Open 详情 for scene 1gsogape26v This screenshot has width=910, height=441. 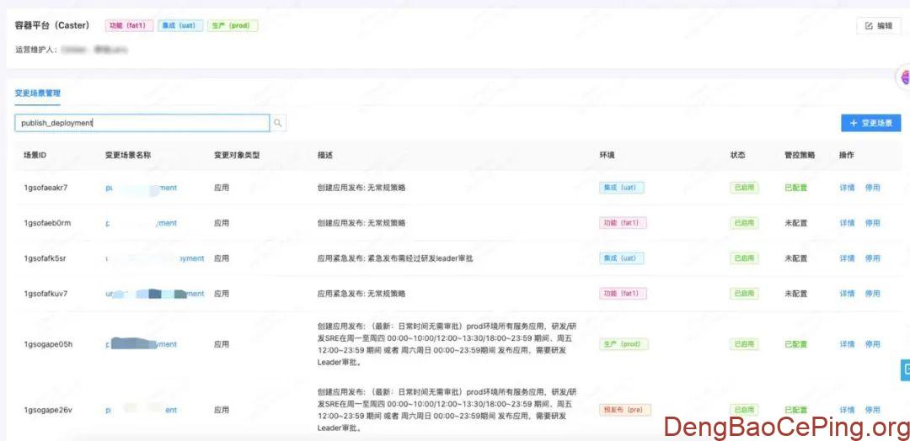[847, 410]
